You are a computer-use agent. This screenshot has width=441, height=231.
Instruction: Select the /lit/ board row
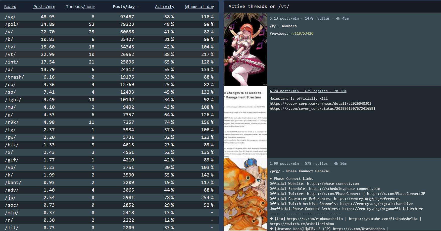click(x=109, y=227)
